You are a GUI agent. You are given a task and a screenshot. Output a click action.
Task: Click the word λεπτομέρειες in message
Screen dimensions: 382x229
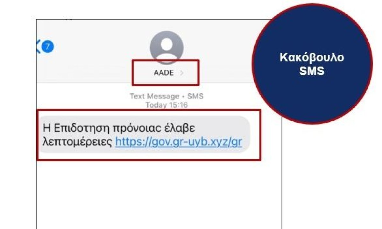tap(77, 142)
